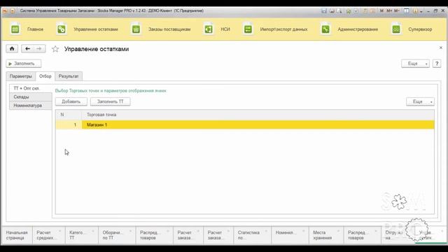Click the home page icon button
The height and width of the screenshot is (252, 448).
pyautogui.click(x=12, y=48)
